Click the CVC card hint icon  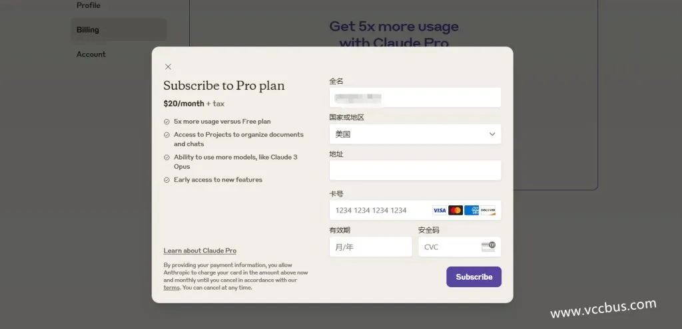click(x=488, y=247)
